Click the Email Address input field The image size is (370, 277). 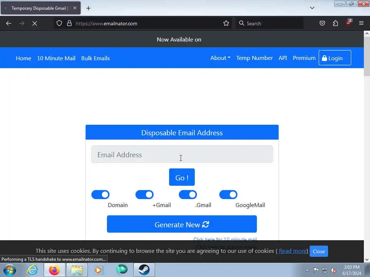pos(182,154)
